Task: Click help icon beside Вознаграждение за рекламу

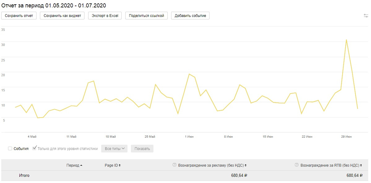Action: click(x=174, y=165)
